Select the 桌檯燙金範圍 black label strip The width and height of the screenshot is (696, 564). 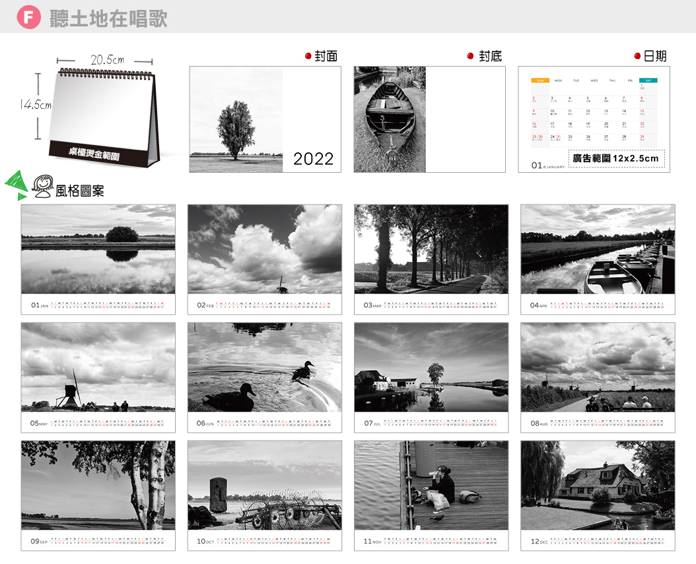point(94,155)
